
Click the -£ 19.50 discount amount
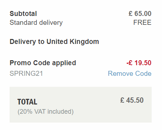[x=139, y=63]
